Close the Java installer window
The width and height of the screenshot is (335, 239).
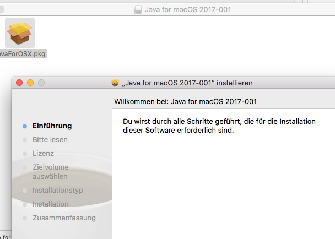click(x=19, y=83)
